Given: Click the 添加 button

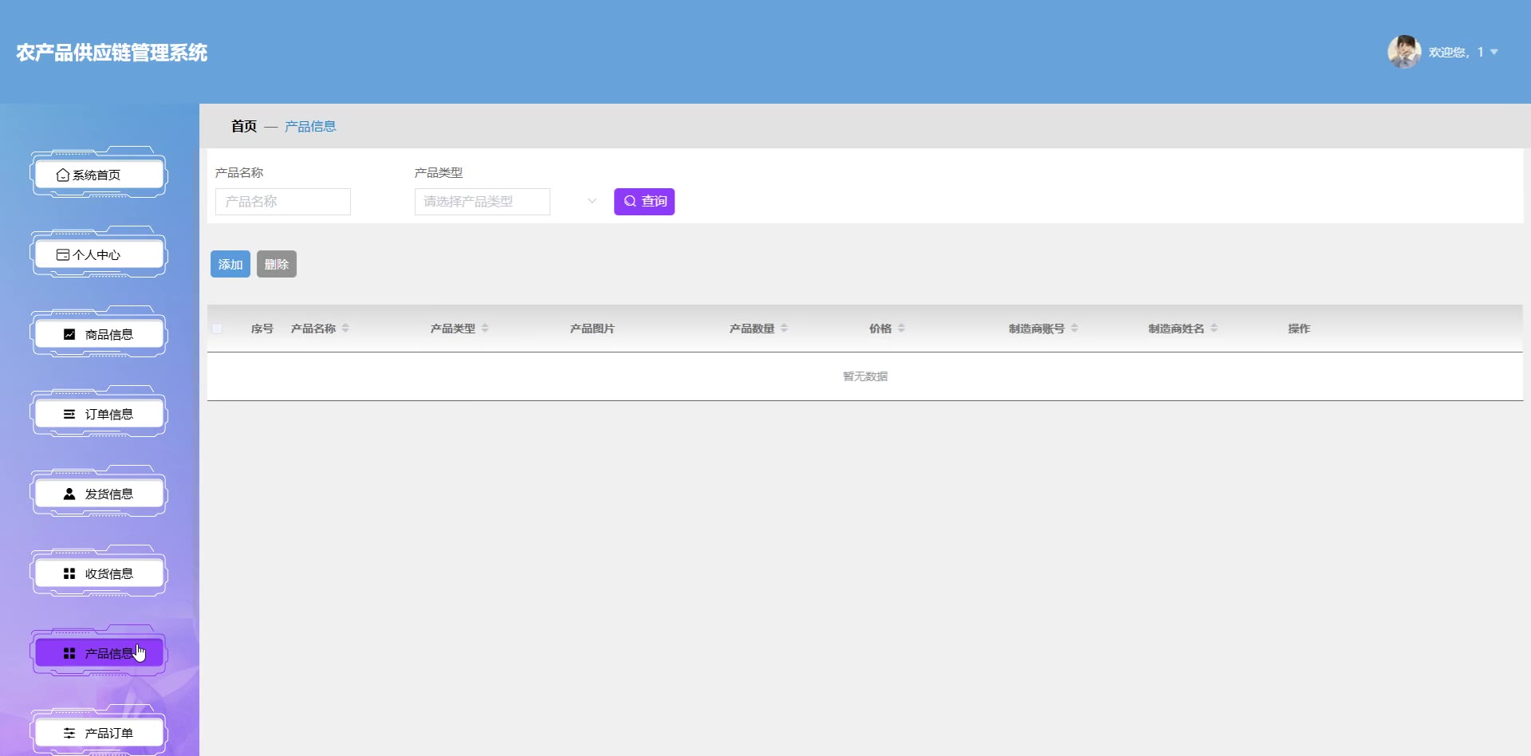Looking at the screenshot, I should pyautogui.click(x=230, y=264).
